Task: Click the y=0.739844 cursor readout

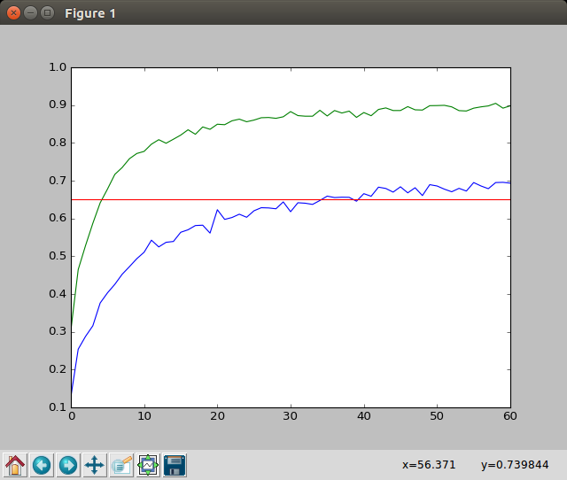Action: [515, 465]
